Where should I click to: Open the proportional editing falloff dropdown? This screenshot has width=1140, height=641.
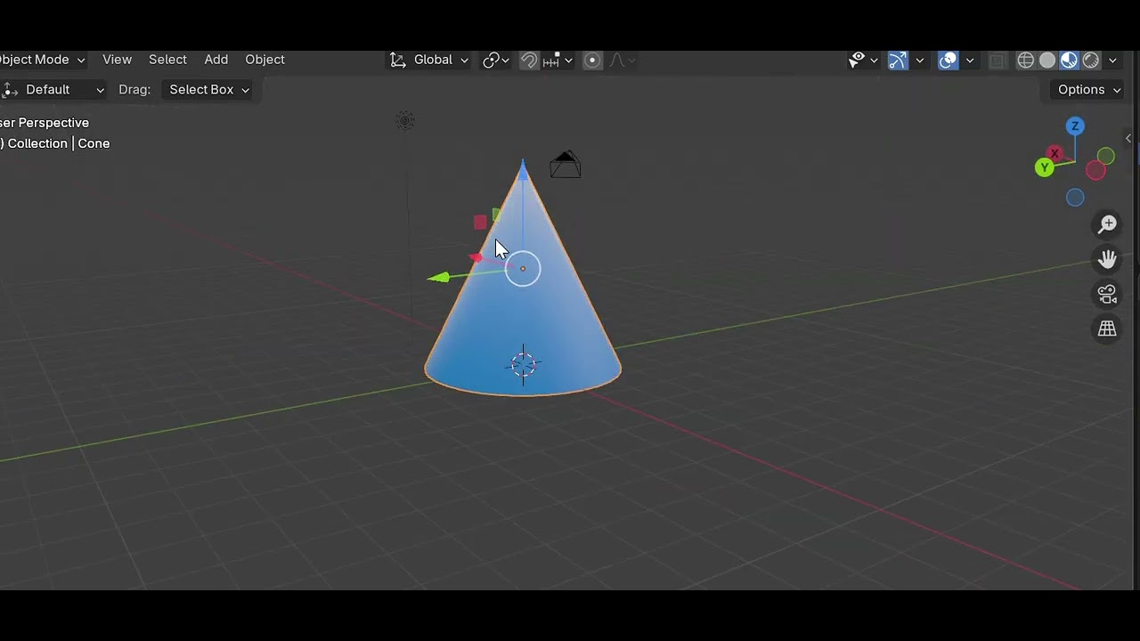(x=621, y=60)
